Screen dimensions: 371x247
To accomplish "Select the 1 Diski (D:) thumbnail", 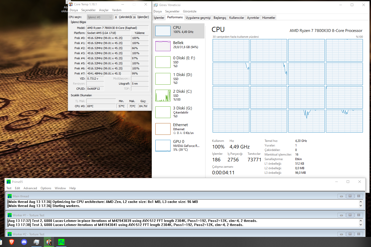I will coord(163,79).
